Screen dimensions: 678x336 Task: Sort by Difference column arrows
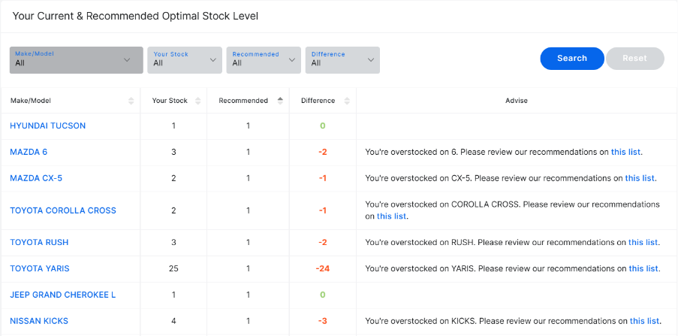point(347,101)
